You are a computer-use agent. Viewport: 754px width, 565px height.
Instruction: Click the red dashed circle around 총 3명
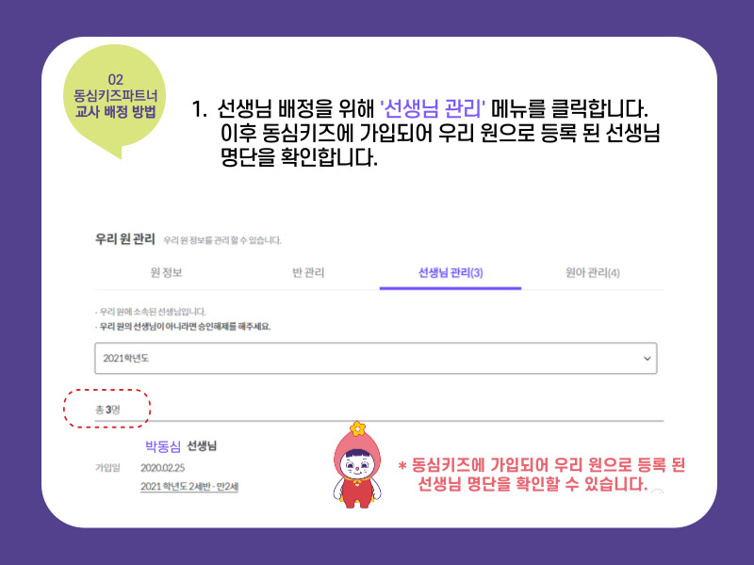[x=107, y=409]
